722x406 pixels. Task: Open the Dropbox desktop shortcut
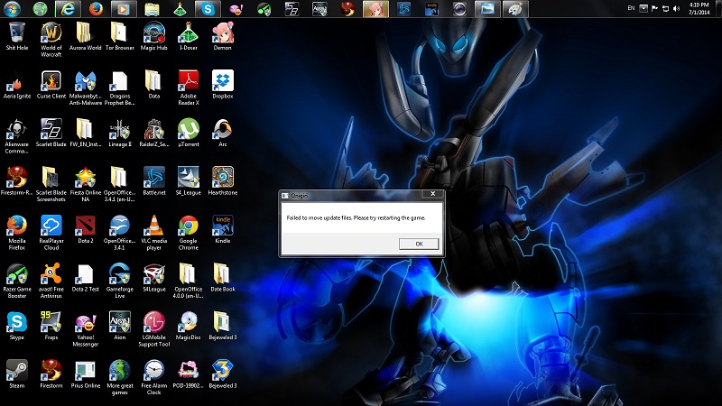[x=222, y=85]
